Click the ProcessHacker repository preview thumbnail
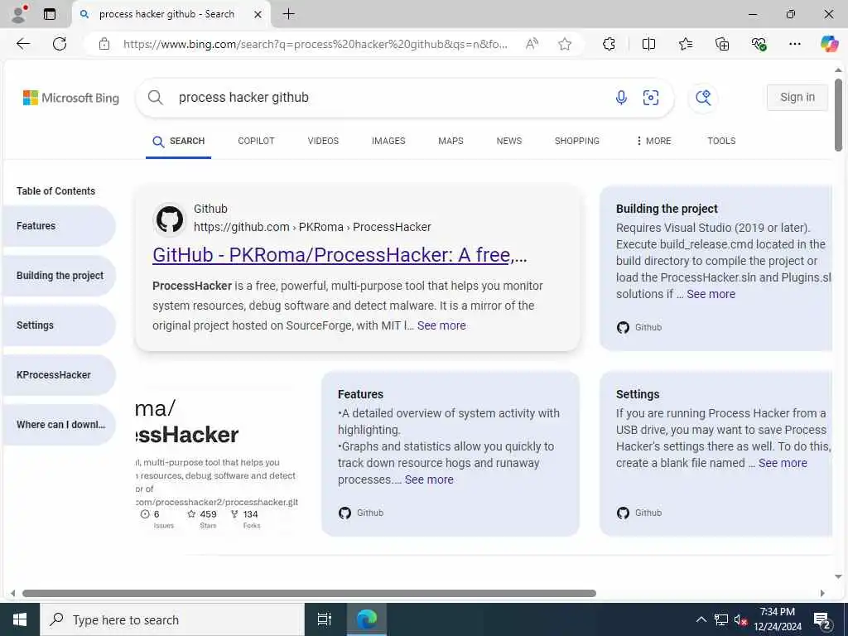Viewport: 848px width, 636px height. [217, 461]
